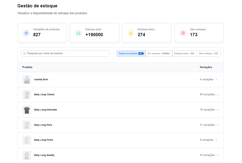
Task: Focus the Pesquisar por nome do produto field
Action: click(67, 54)
